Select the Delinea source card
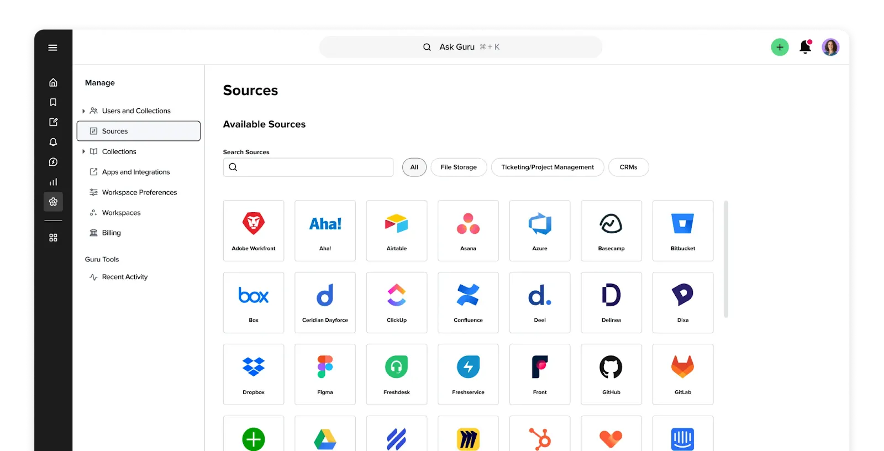This screenshot has height=451, width=884. click(611, 302)
